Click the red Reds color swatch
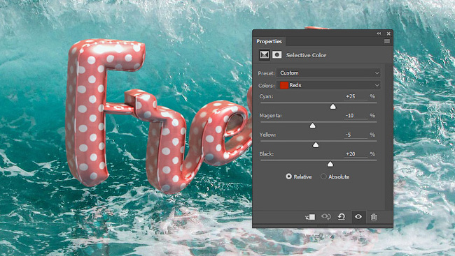 click(x=284, y=85)
